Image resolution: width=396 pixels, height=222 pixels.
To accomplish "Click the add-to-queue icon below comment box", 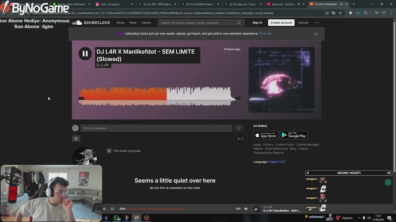I will tap(76, 139).
